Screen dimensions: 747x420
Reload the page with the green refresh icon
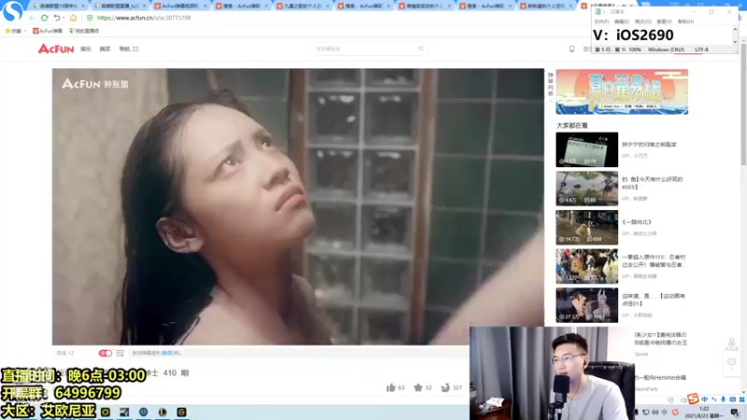[44, 18]
